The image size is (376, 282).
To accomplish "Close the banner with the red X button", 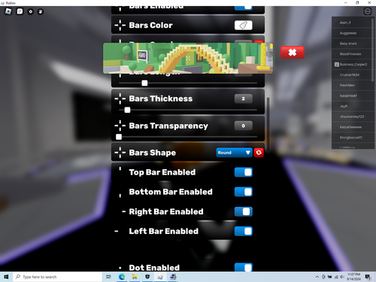I will click(293, 53).
